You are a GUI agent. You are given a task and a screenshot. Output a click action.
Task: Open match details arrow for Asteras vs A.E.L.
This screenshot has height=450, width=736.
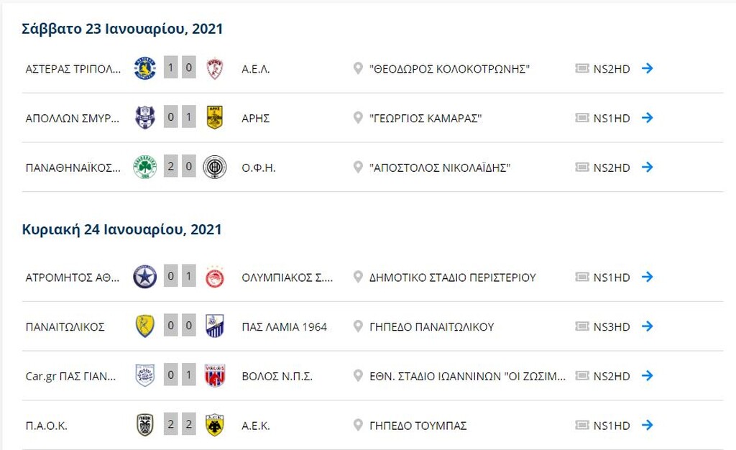pyautogui.click(x=648, y=68)
